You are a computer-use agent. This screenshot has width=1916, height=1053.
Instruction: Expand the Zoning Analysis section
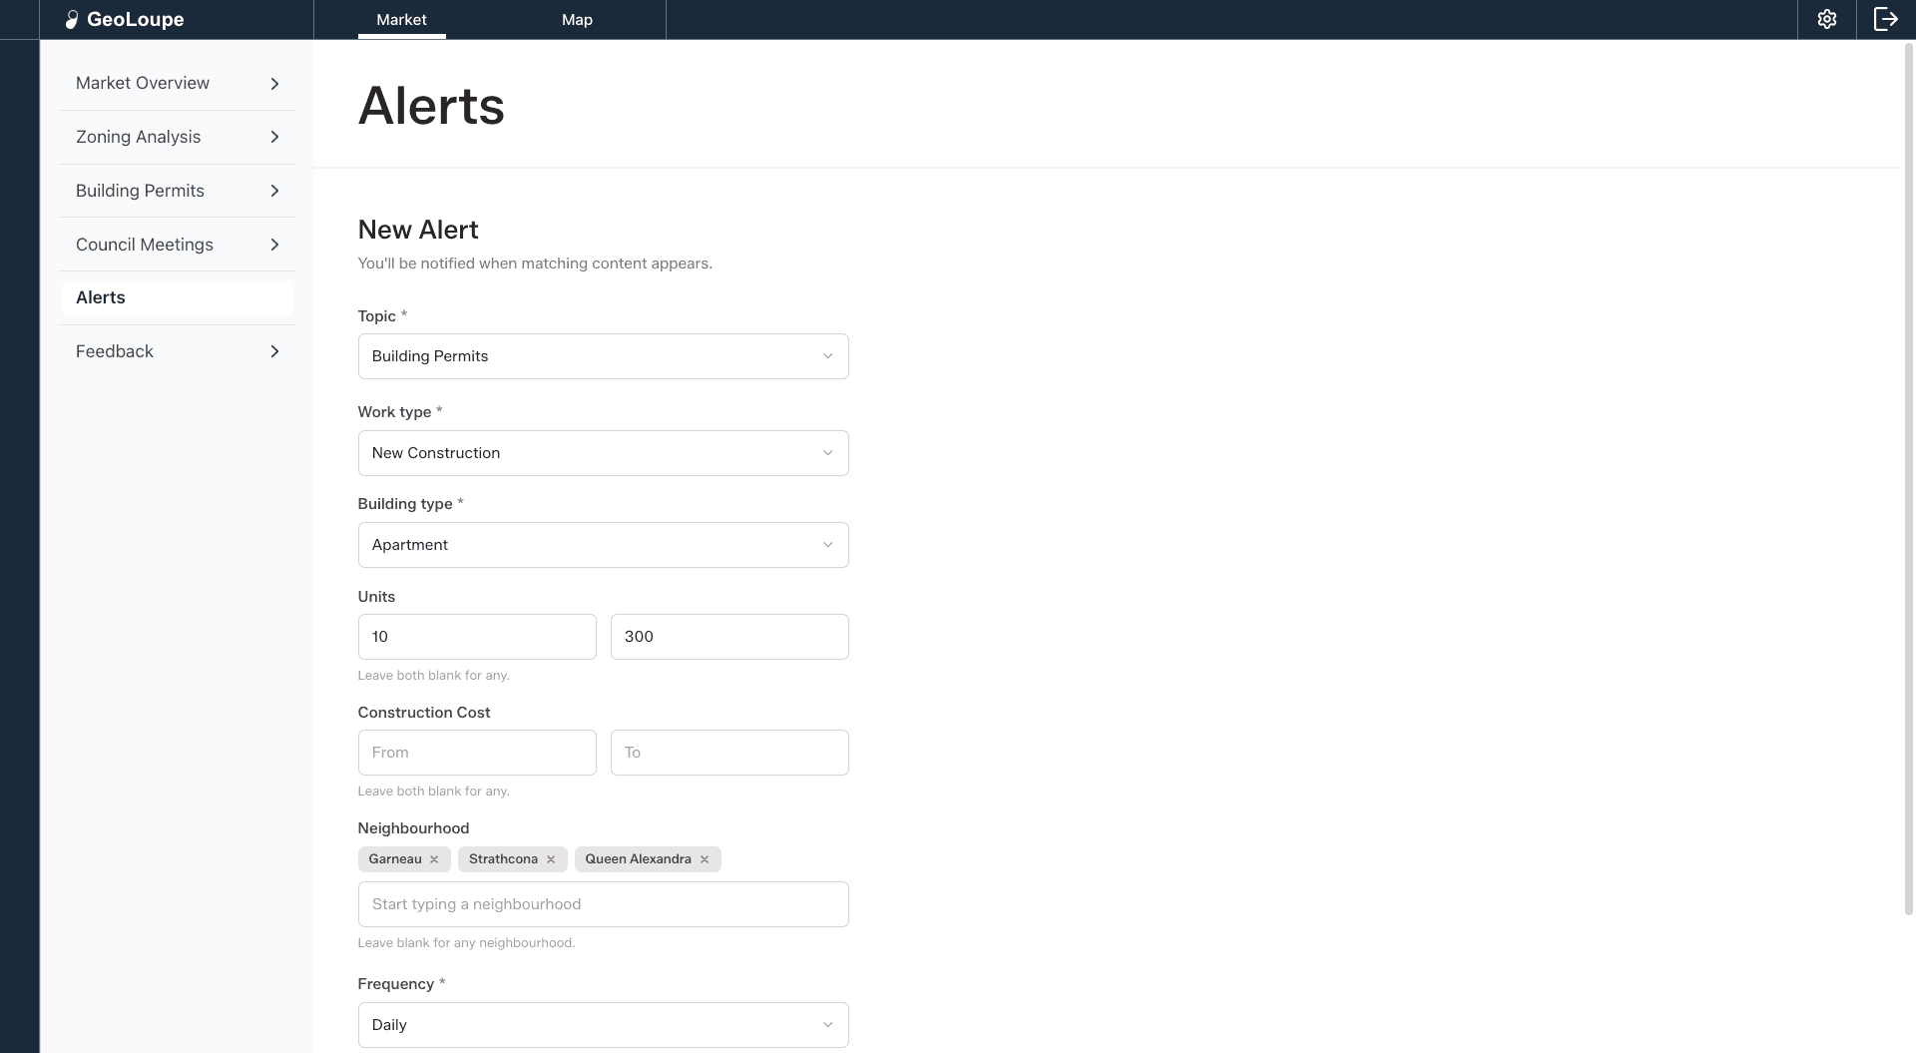pos(176,137)
